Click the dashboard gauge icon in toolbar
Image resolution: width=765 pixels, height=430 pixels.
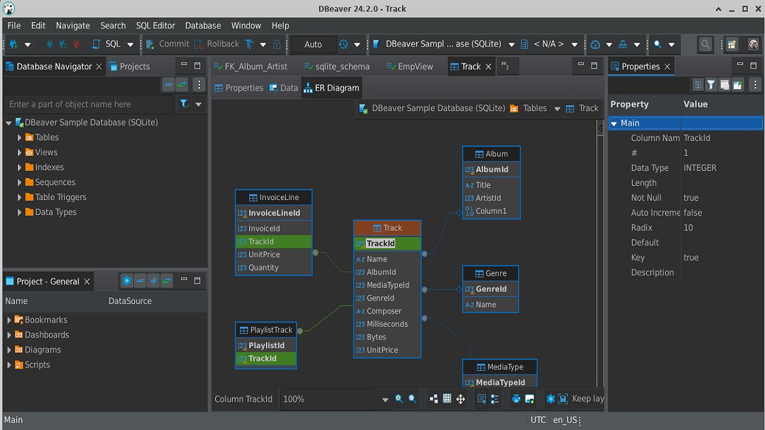(595, 44)
